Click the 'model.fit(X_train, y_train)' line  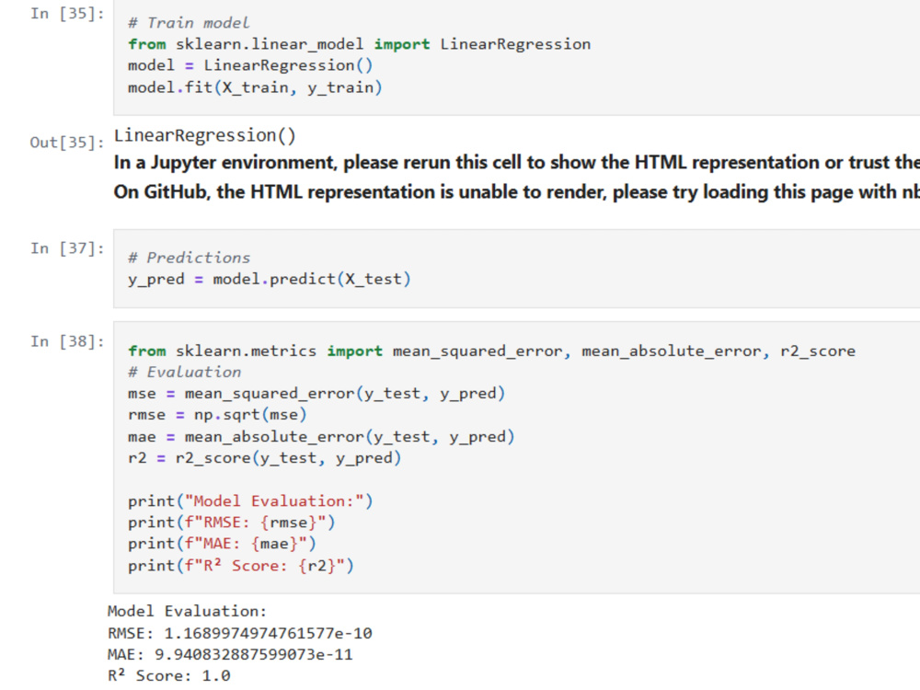[x=255, y=87]
